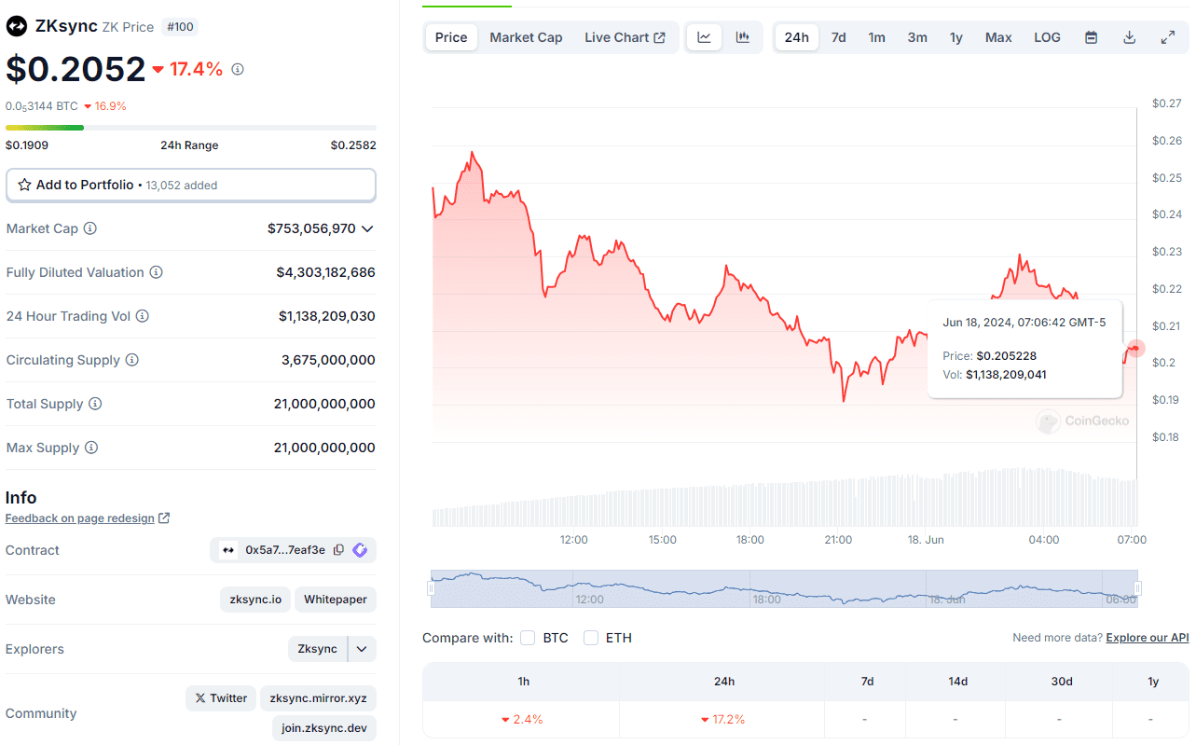Screen dimensions: 1196x745
Task: Show Total Supply info icon
Action: (95, 404)
